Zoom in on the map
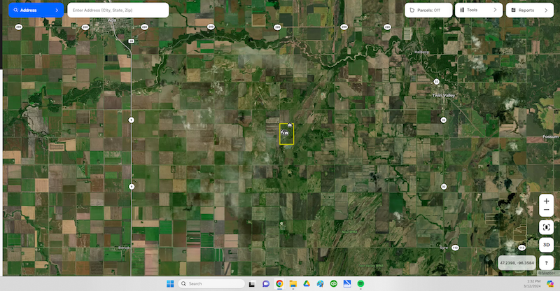The width and height of the screenshot is (560, 291). point(547,201)
